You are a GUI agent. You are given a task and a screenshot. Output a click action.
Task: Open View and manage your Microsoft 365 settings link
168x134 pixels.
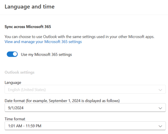coord(43,42)
